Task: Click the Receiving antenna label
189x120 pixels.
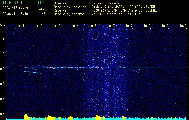Action: [69, 14]
